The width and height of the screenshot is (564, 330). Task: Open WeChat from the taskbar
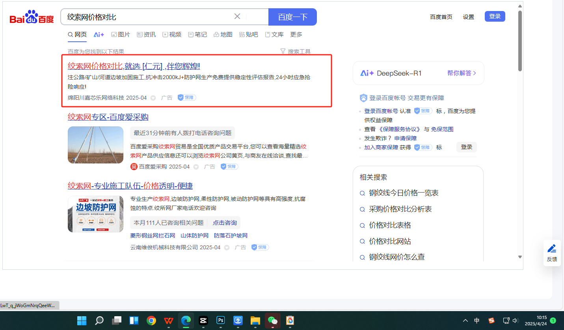pyautogui.click(x=272, y=321)
